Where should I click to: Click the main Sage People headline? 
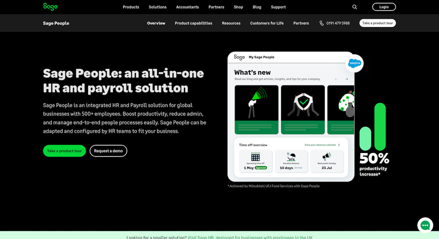pyautogui.click(x=123, y=80)
